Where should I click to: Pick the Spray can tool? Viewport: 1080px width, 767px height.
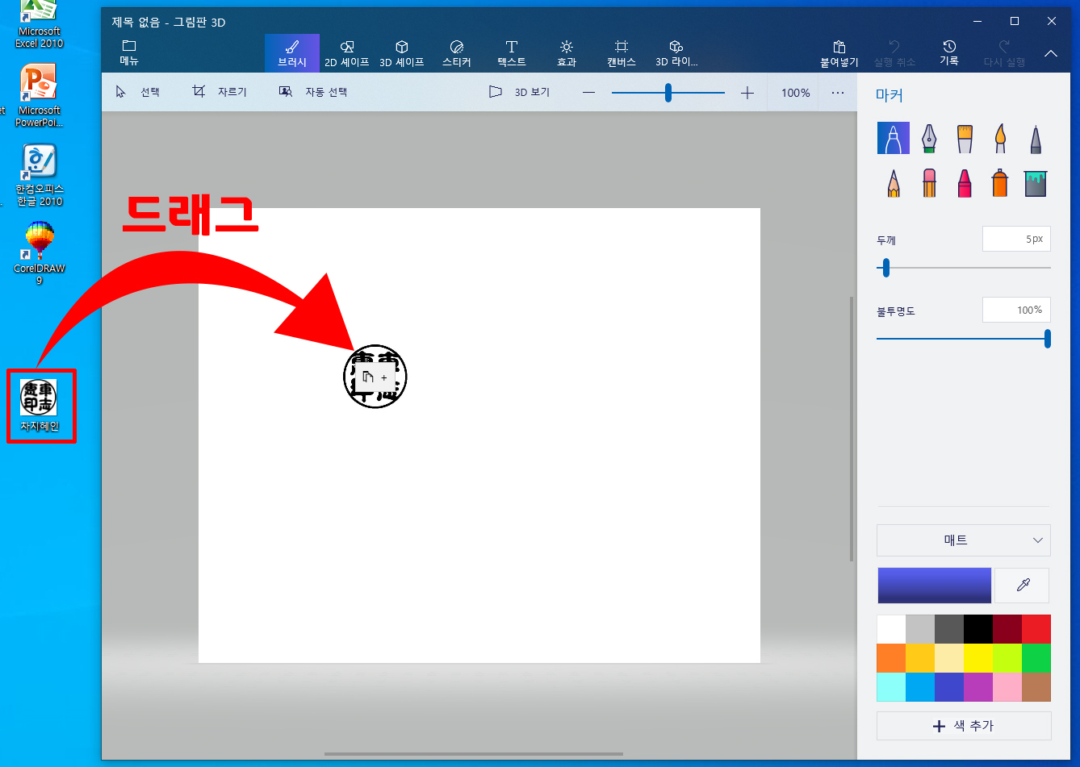1000,183
